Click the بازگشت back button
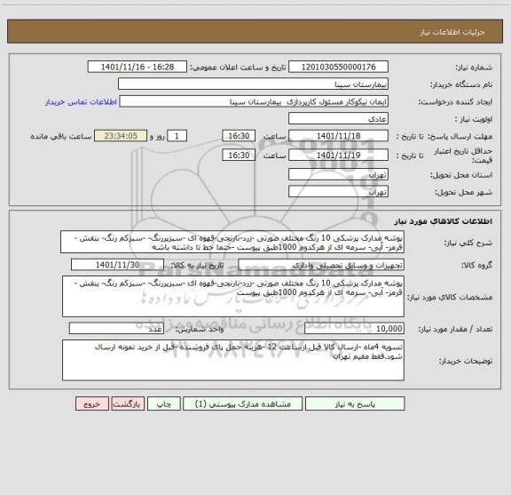 pos(128,403)
